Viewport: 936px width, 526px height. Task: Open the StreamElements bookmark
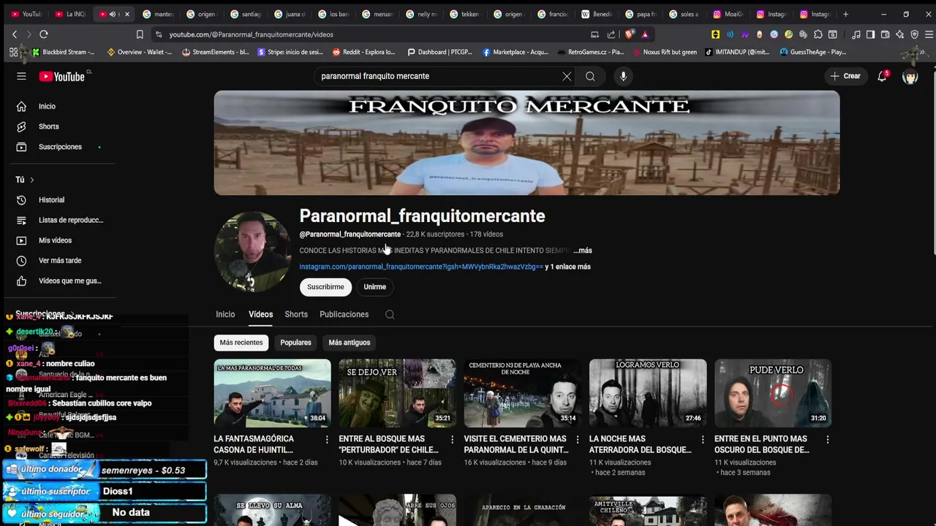coord(215,52)
